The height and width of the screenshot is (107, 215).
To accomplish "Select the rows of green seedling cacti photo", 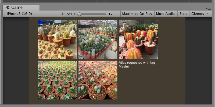I will tap(58, 80).
